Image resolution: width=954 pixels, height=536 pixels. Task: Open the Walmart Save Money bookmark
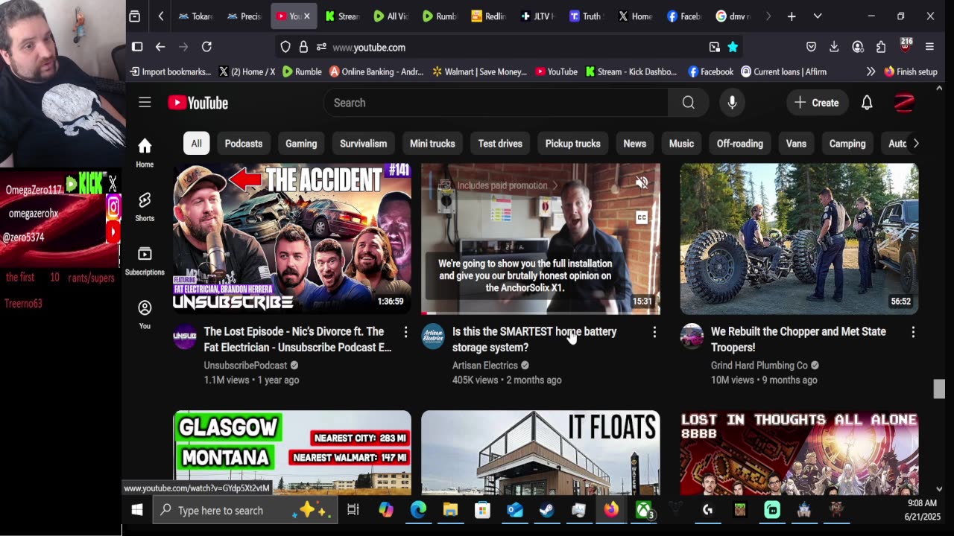[x=479, y=71]
